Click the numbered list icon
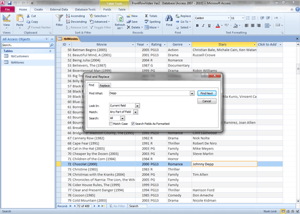Viewport: 300px width, 214px height. point(254,18)
